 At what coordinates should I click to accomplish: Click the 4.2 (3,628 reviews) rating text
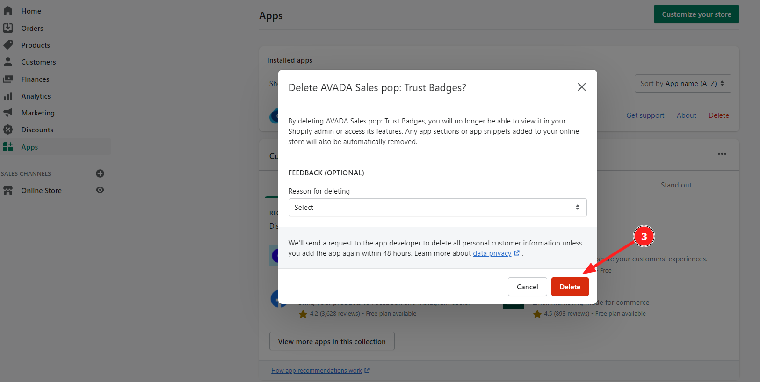tap(335, 313)
